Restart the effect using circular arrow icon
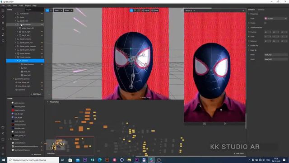This screenshot has height=163, width=289. click(3, 34)
